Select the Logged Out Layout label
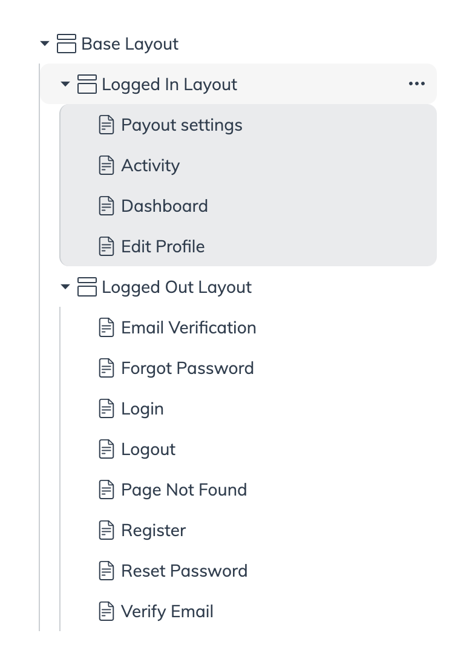 tap(177, 287)
